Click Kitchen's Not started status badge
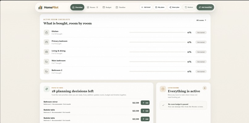 [x=201, y=32]
